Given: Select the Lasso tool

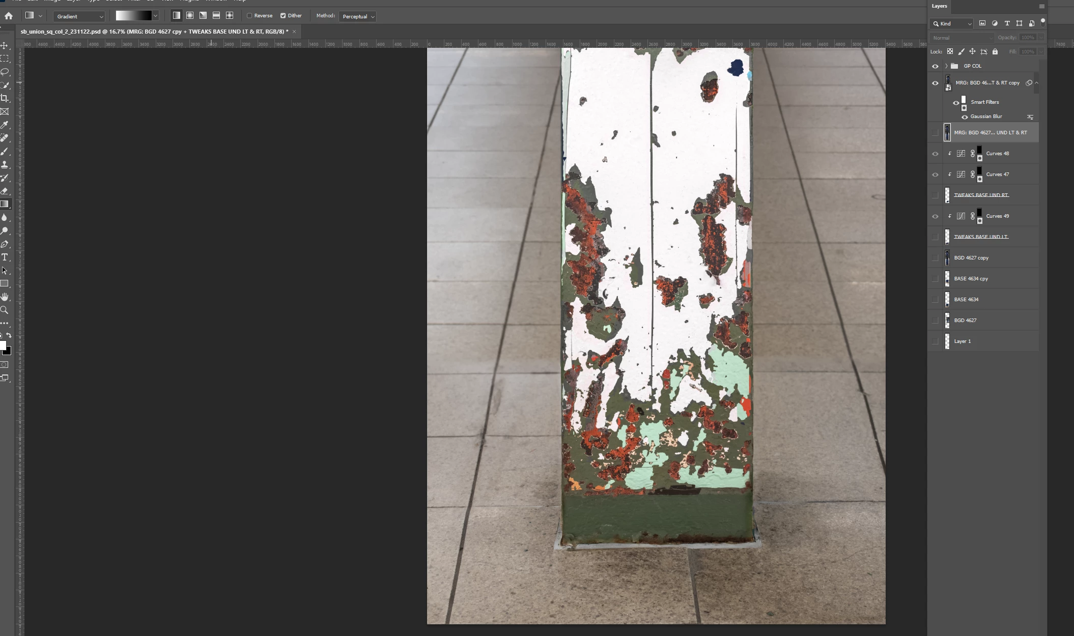Looking at the screenshot, I should point(5,72).
